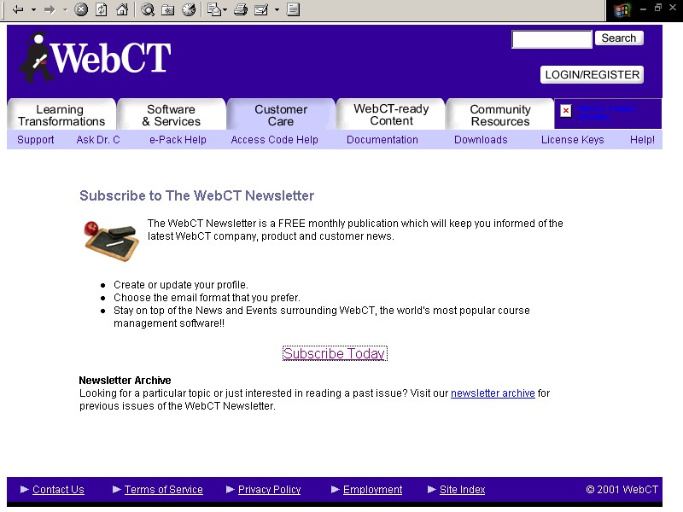Open the Favorites folder icon

pyautogui.click(x=168, y=9)
